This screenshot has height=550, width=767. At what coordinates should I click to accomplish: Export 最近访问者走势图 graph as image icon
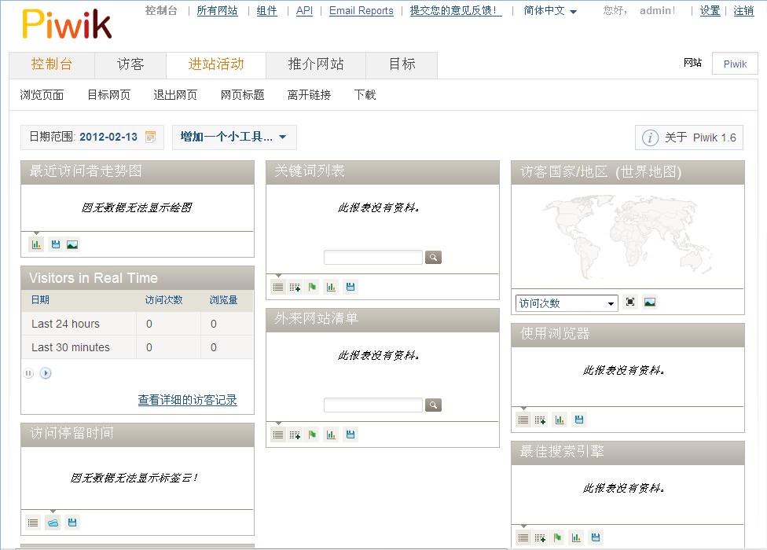point(72,244)
